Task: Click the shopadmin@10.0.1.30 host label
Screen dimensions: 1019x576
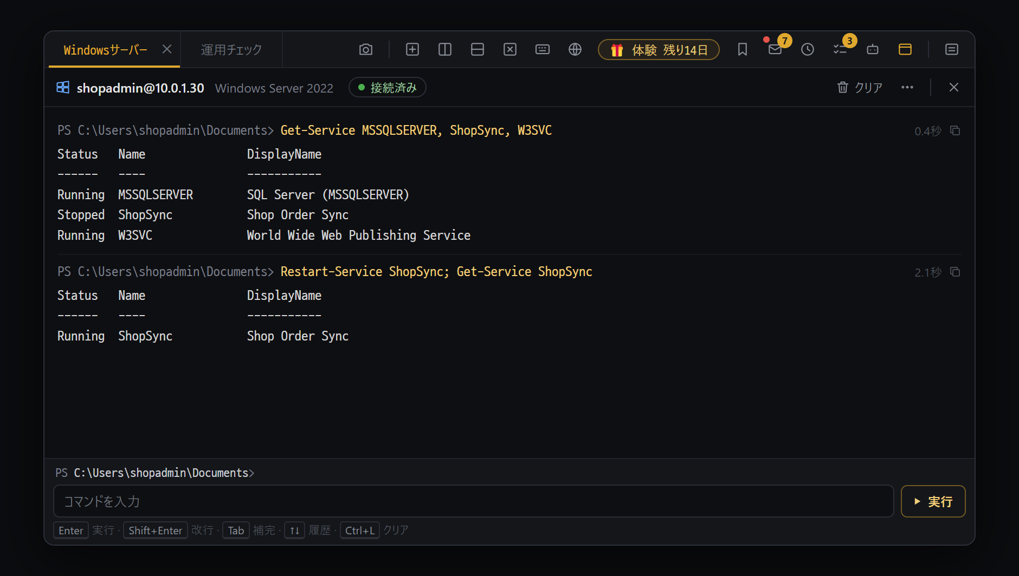Action: (x=140, y=88)
